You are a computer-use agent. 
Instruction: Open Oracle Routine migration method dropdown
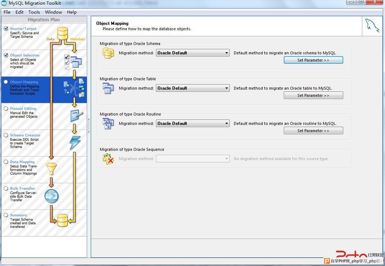click(193, 123)
